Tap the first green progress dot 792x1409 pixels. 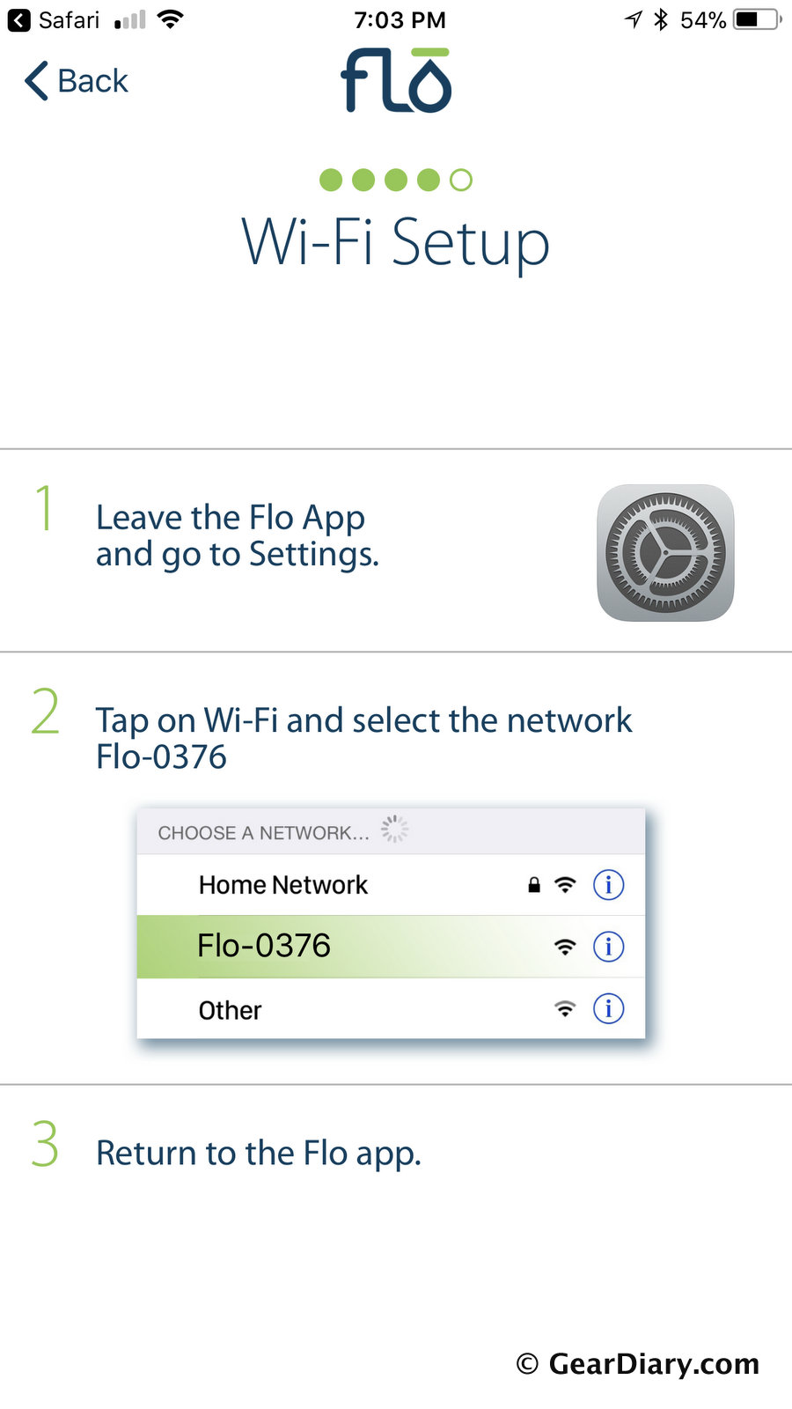(331, 181)
